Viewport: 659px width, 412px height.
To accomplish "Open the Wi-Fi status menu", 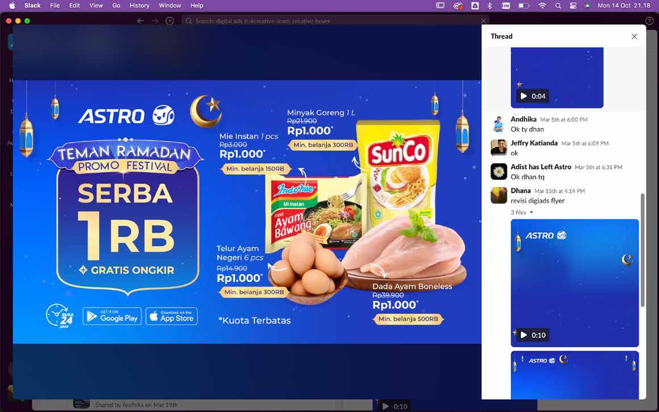I will click(x=542, y=6).
